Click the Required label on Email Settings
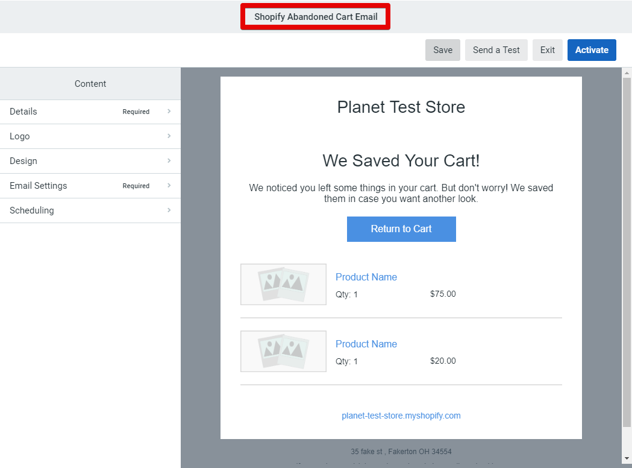632x468 pixels. pyautogui.click(x=136, y=186)
